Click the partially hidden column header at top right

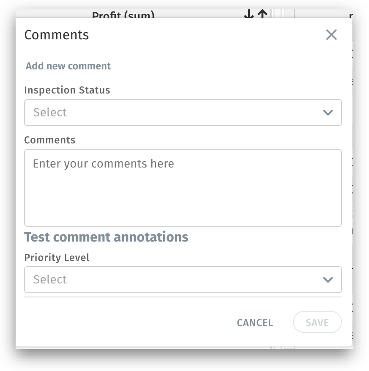tap(350, 15)
